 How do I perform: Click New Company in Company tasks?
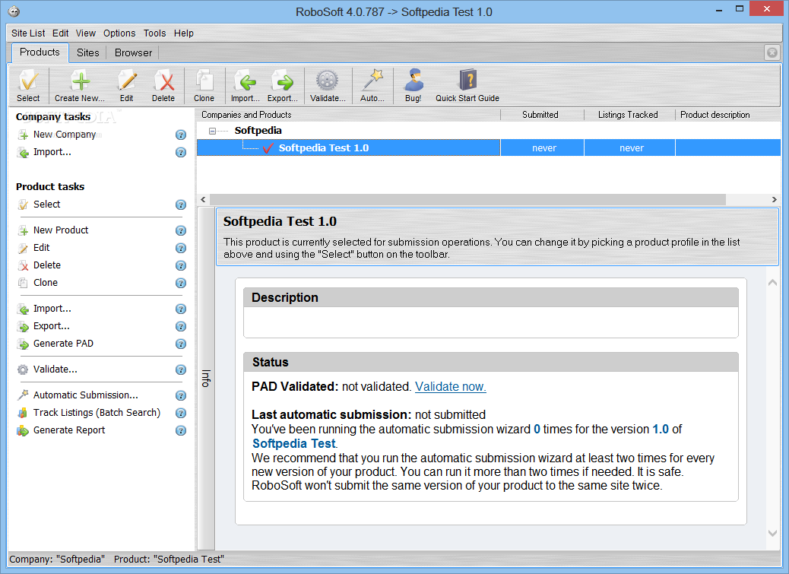[x=65, y=135]
